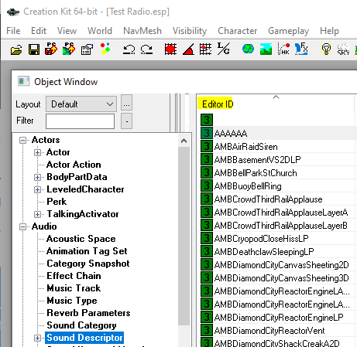Expand the Sound Descriptor tree node

[x=37, y=338]
